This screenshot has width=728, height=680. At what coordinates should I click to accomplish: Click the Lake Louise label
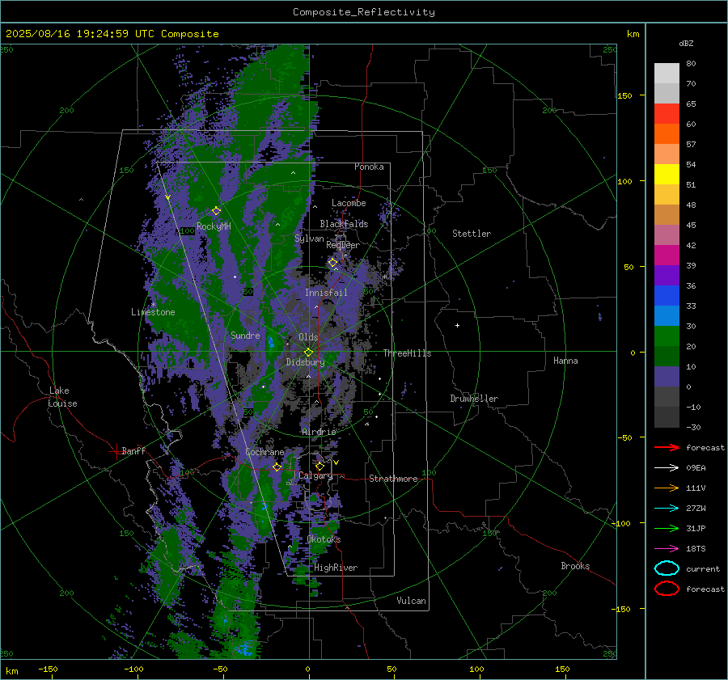pos(62,397)
